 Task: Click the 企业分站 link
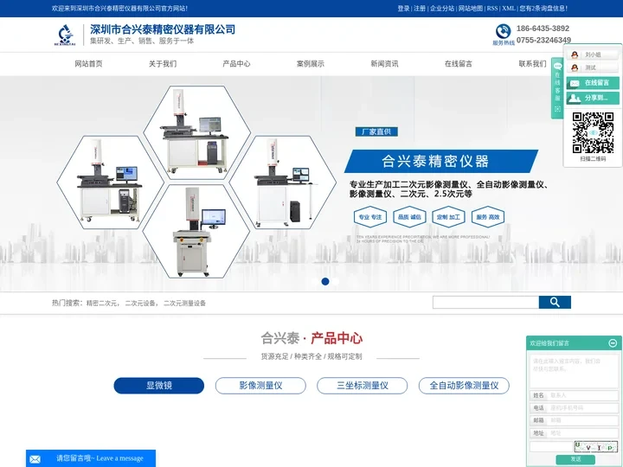click(x=442, y=9)
